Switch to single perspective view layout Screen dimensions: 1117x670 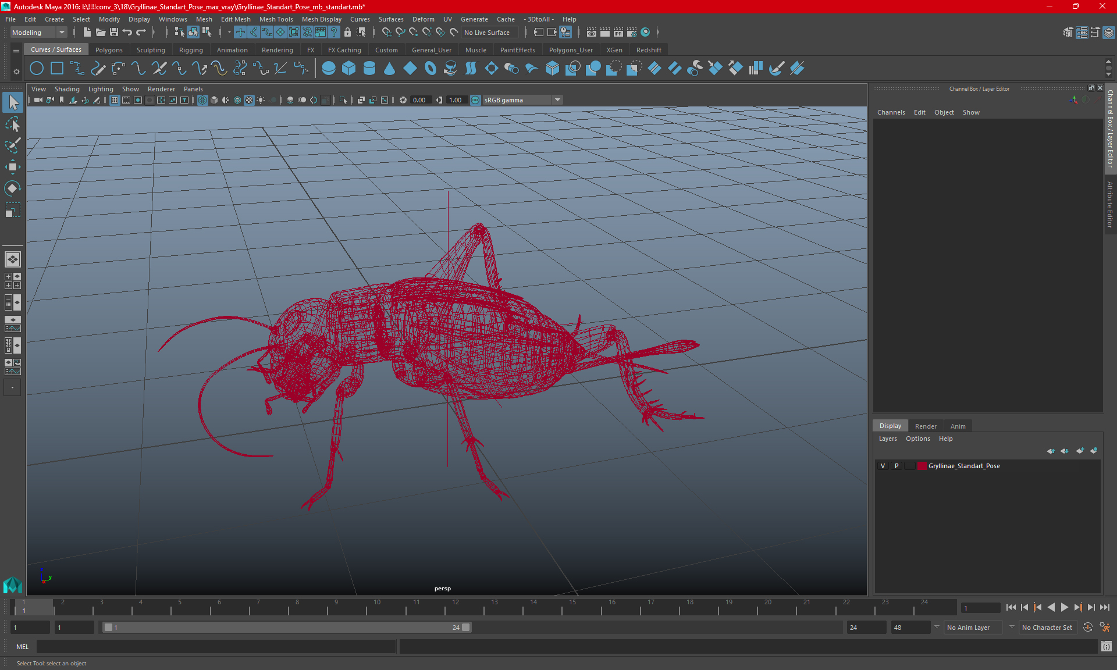[13, 259]
